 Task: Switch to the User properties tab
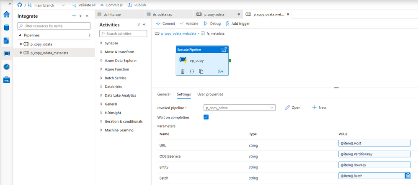210,94
